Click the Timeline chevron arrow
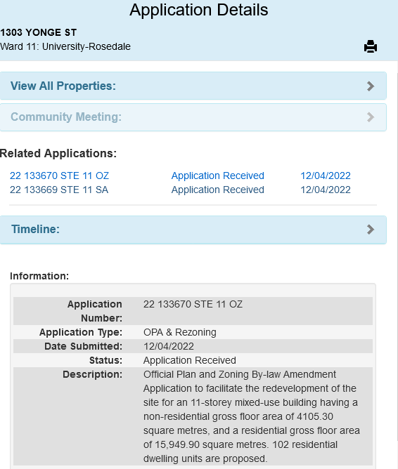Screen dimensions: 398x469 tap(371, 230)
